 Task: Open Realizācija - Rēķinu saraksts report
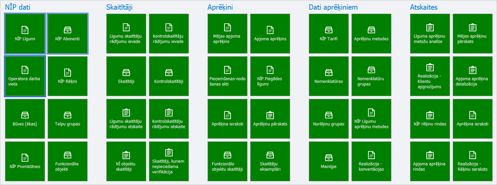[x=473, y=162]
